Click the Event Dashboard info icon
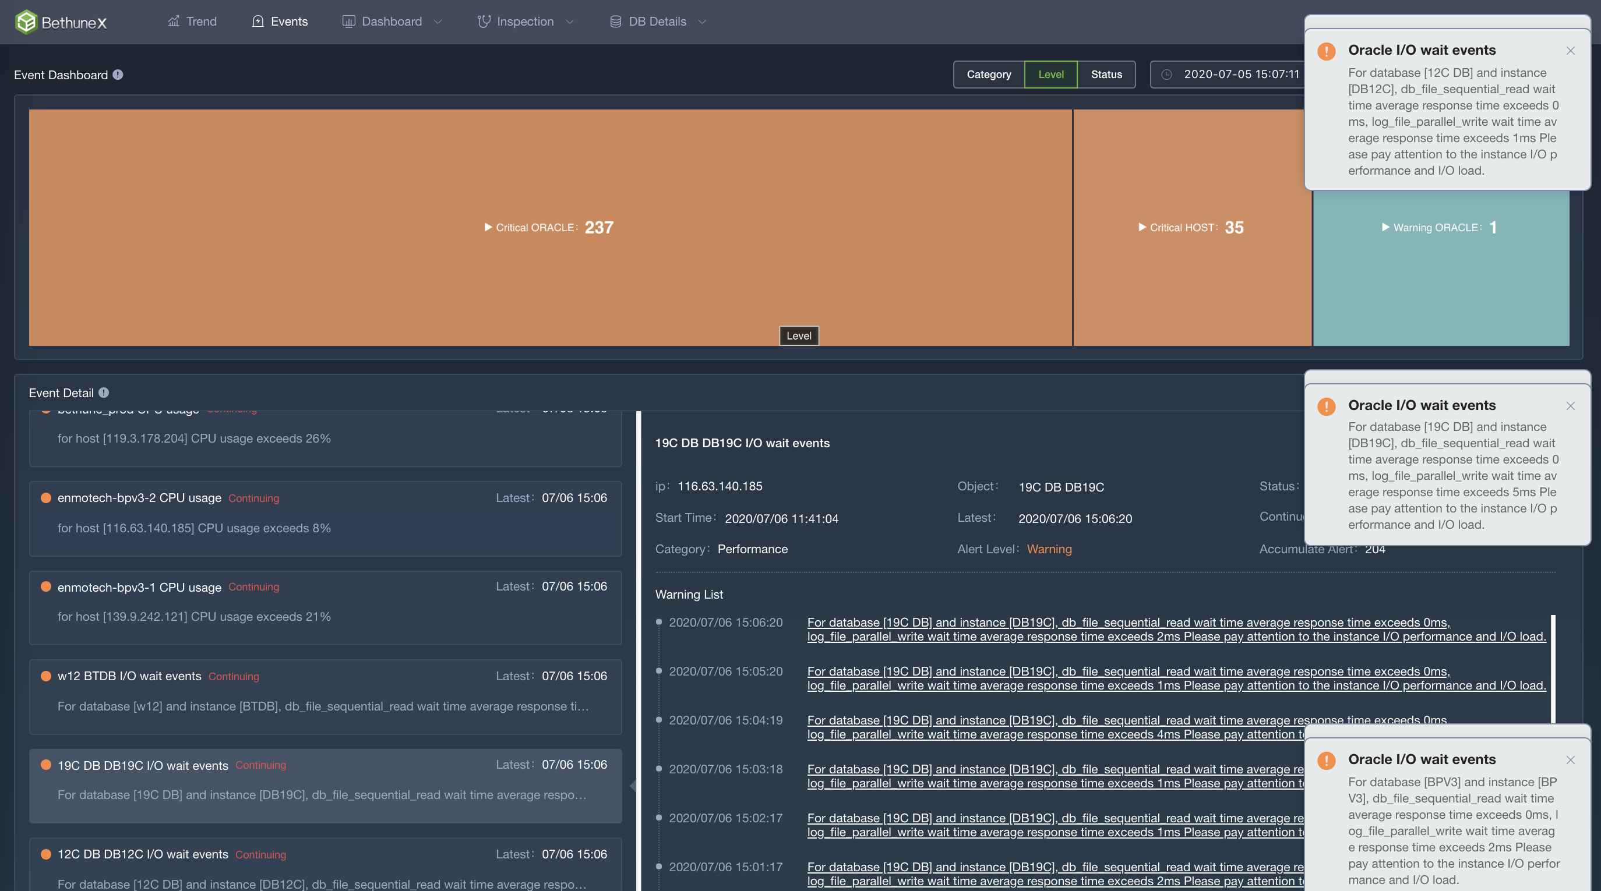The height and width of the screenshot is (891, 1601). click(x=118, y=75)
